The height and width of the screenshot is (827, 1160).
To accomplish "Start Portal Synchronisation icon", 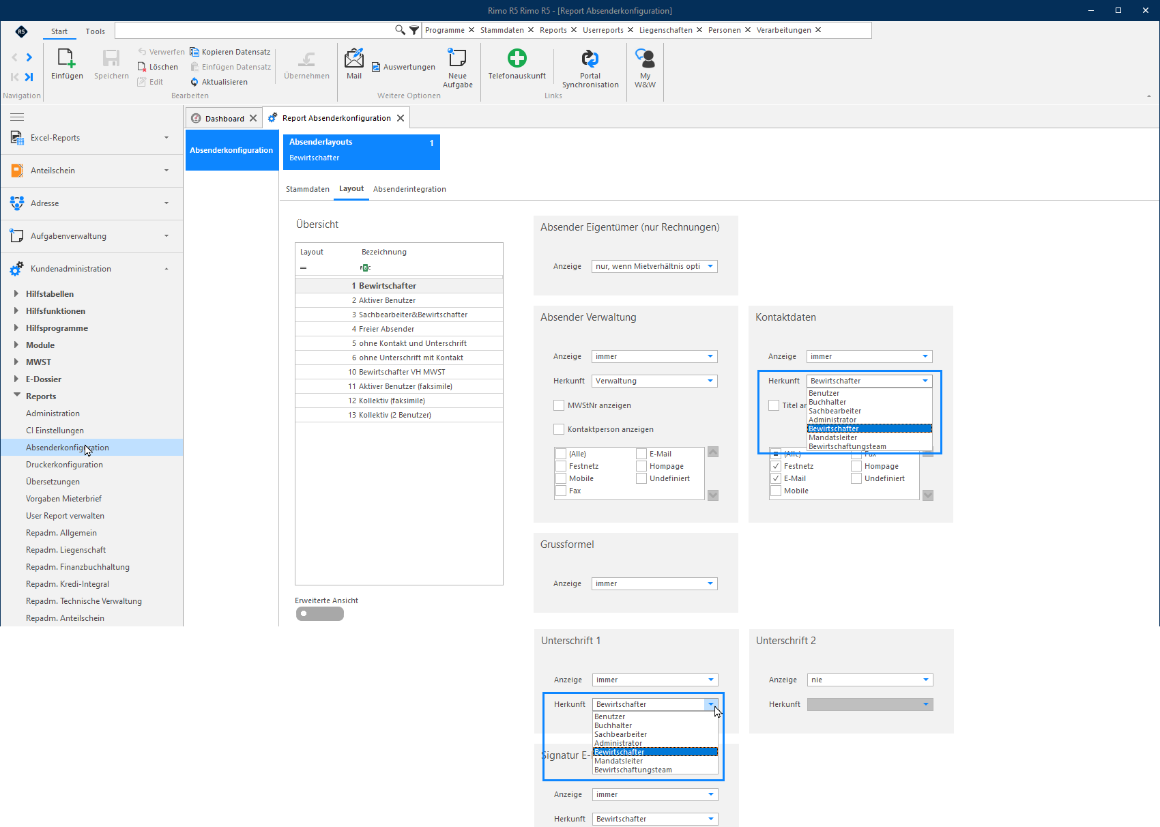I will (590, 59).
